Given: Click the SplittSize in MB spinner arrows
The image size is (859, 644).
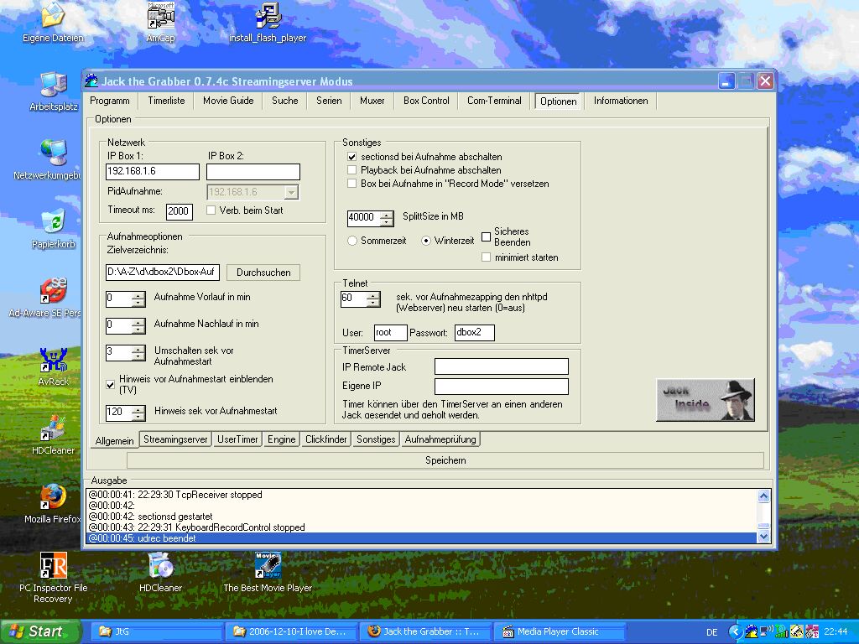Looking at the screenshot, I should click(x=386, y=218).
